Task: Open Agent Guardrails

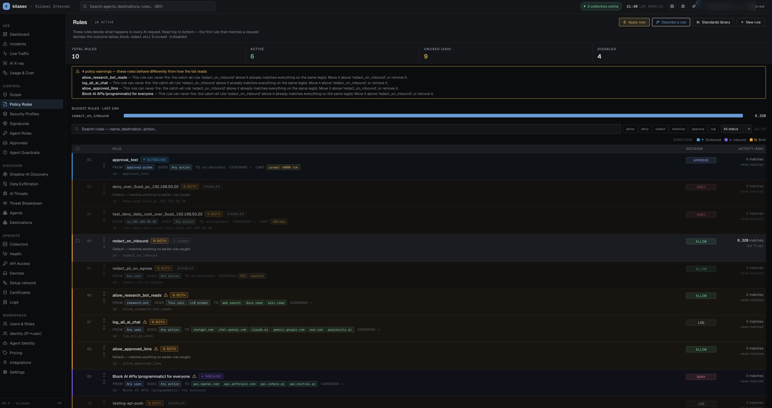Action: pyautogui.click(x=32, y=152)
